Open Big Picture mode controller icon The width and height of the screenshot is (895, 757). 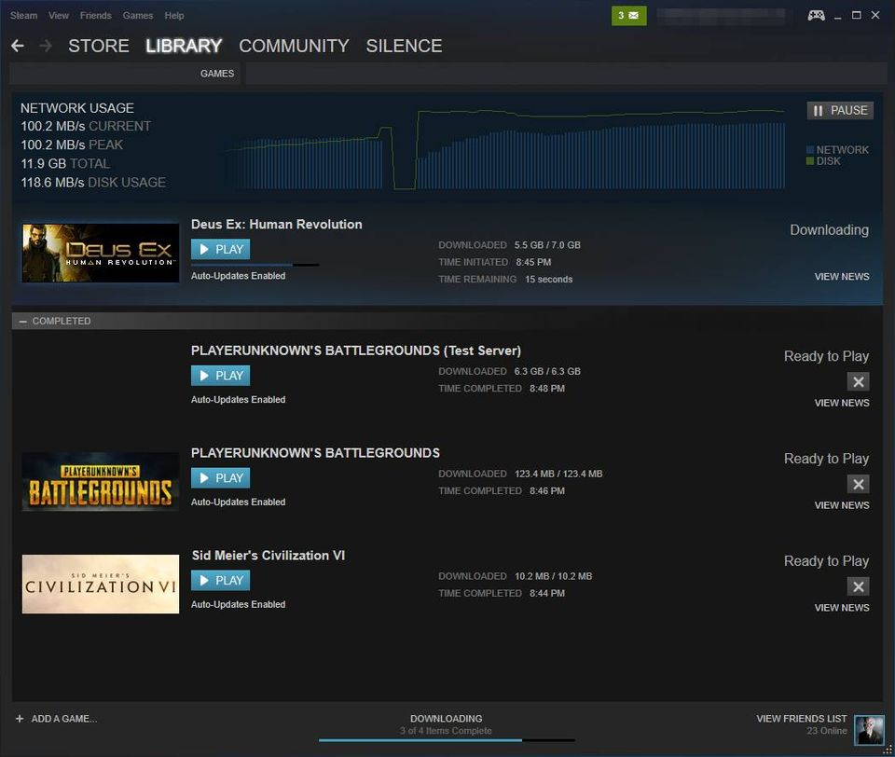[x=816, y=16]
